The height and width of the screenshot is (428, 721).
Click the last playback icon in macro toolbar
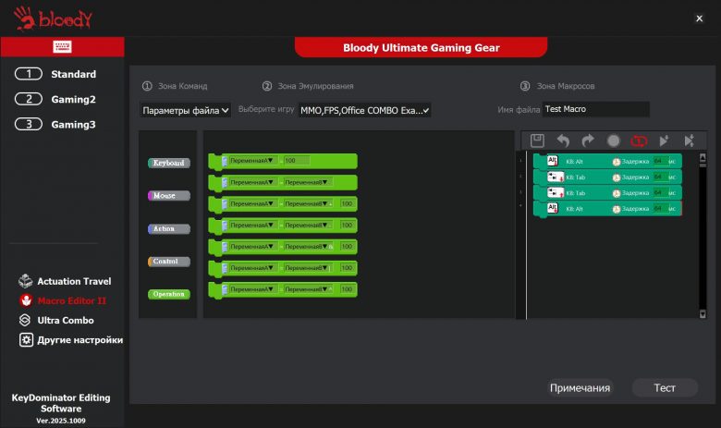pyautogui.click(x=689, y=141)
